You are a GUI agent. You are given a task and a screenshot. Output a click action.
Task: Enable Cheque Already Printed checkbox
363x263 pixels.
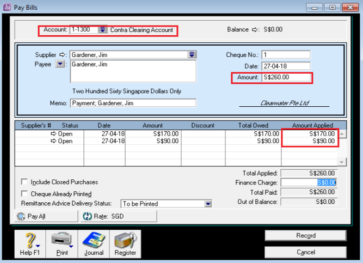point(24,194)
